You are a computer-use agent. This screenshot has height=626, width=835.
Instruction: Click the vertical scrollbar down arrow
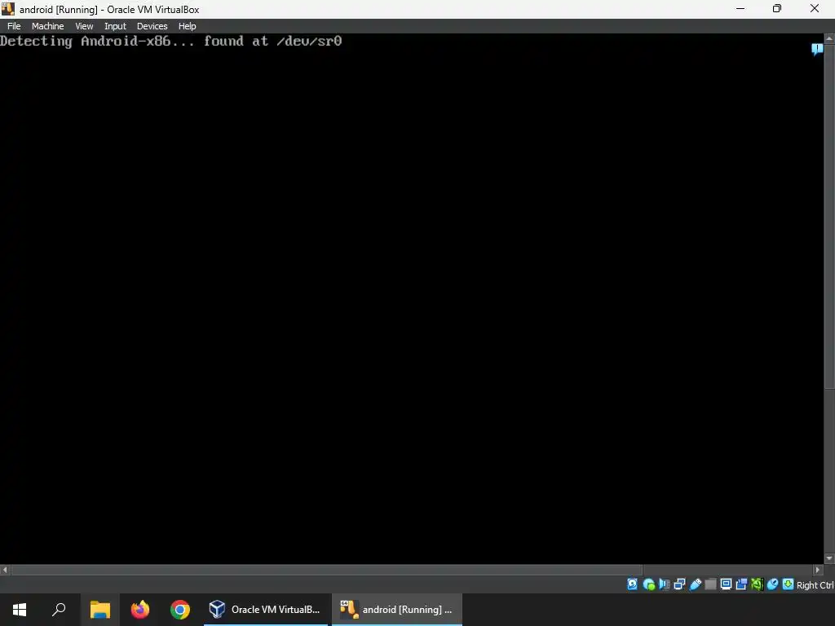(829, 558)
